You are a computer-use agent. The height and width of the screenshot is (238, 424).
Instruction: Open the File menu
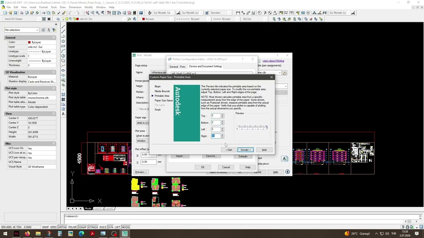click(8, 7)
